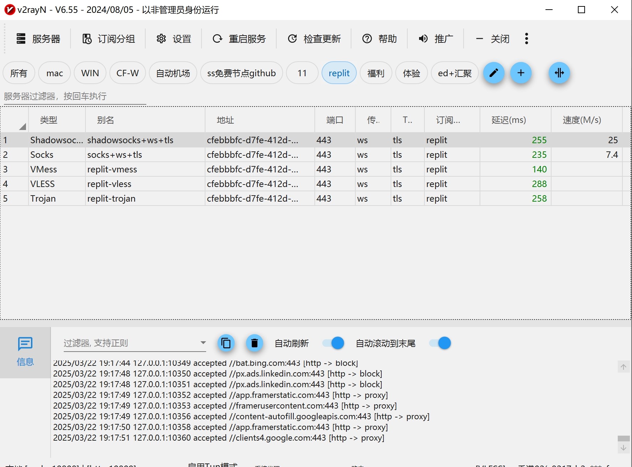Select the WIN group tab
632x467 pixels.
coord(90,73)
